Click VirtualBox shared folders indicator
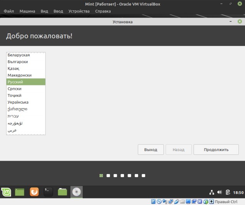Viewport: 245px width, 205px height. pyautogui.click(x=182, y=202)
